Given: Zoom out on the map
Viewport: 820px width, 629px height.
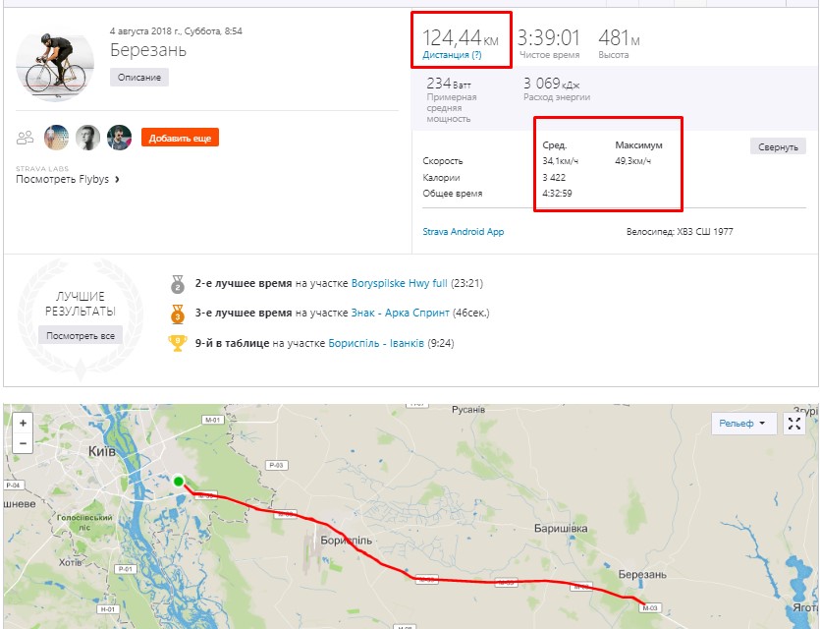Looking at the screenshot, I should 23,443.
